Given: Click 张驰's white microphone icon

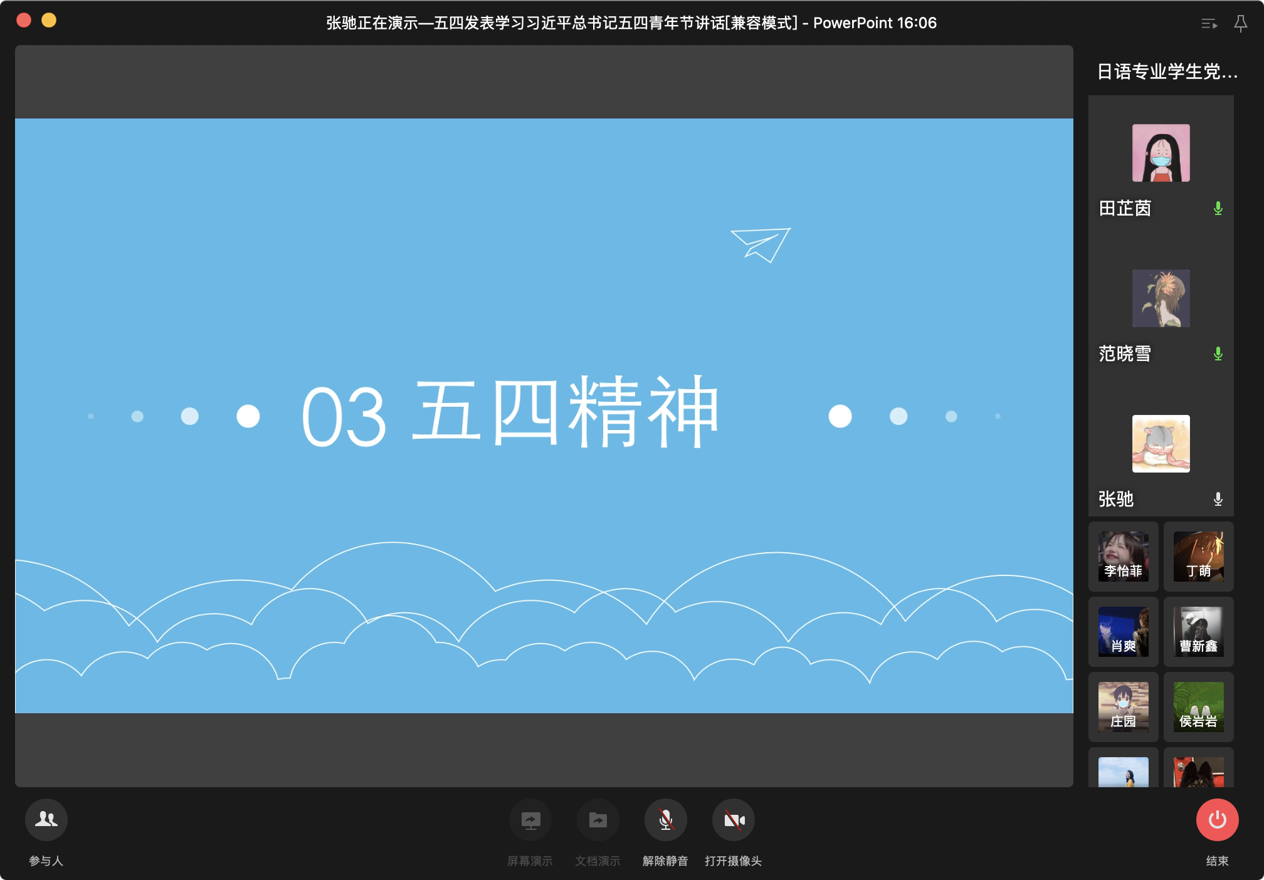Looking at the screenshot, I should [1218, 499].
